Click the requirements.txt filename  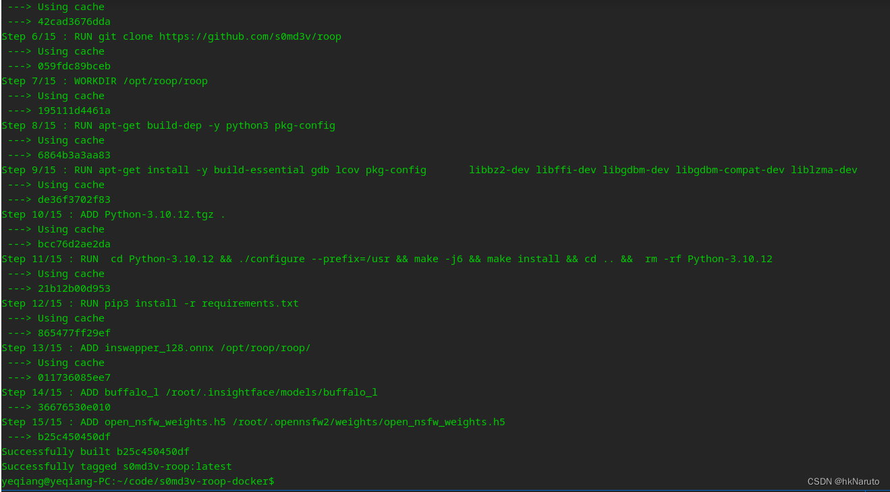pos(249,303)
